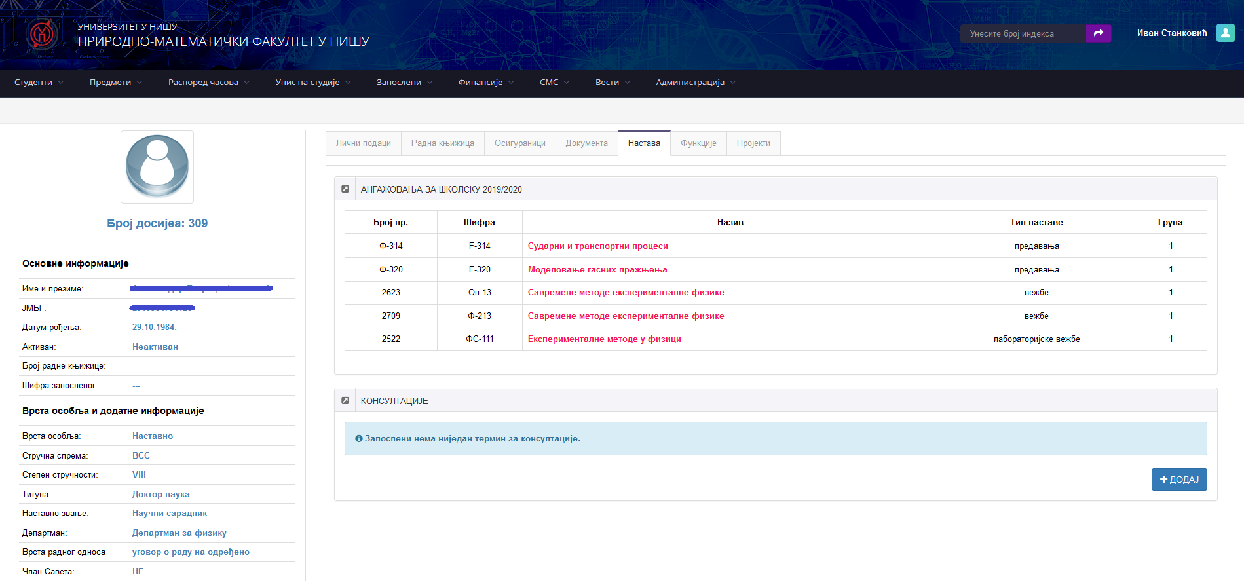Expand the Студенти dropdown menu
This screenshot has height=581, width=1244.
(x=39, y=83)
